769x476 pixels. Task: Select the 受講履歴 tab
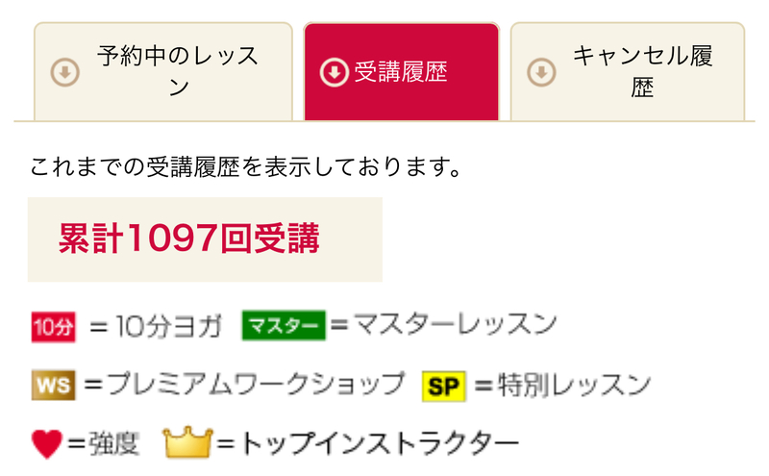click(401, 72)
